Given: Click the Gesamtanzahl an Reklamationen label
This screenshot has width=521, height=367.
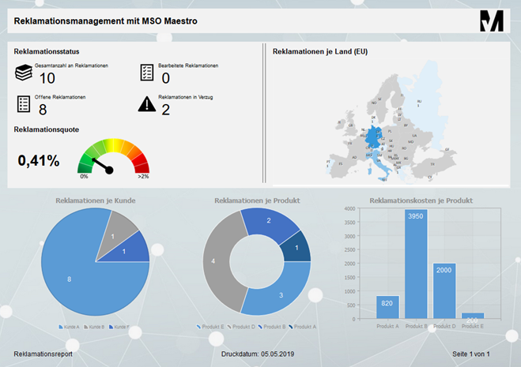Looking at the screenshot, I should [x=71, y=66].
